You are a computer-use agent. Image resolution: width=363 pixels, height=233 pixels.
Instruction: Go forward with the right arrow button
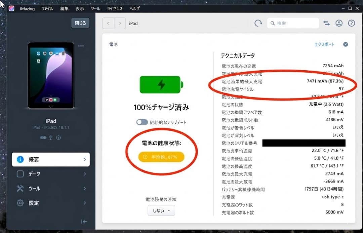click(120, 23)
